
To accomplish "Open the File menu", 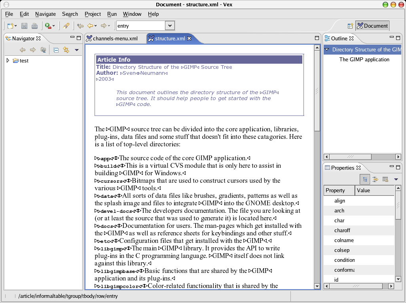I will point(9,14).
